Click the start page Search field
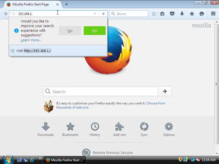The height and width of the screenshot is (164, 219). (100, 91)
